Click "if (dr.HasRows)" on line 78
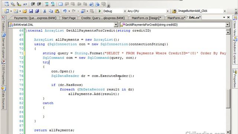 pos(67,85)
